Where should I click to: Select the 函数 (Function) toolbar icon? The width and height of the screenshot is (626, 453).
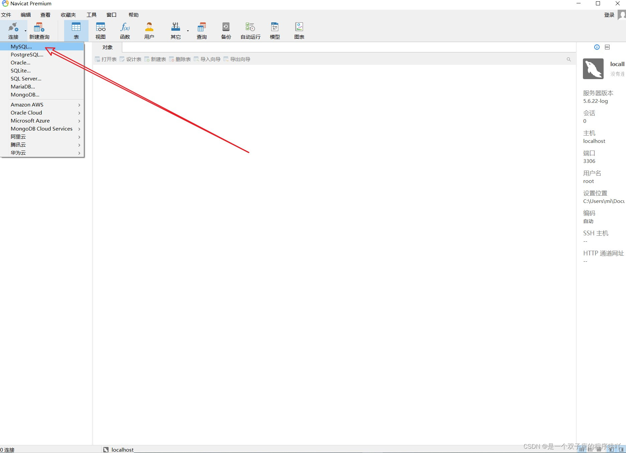125,30
